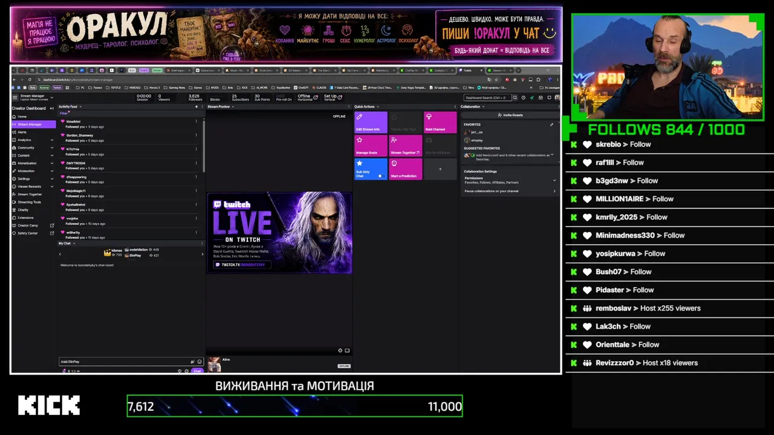The image size is (774, 435).
Task: Open stream preview settings gear
Action: click(340, 350)
